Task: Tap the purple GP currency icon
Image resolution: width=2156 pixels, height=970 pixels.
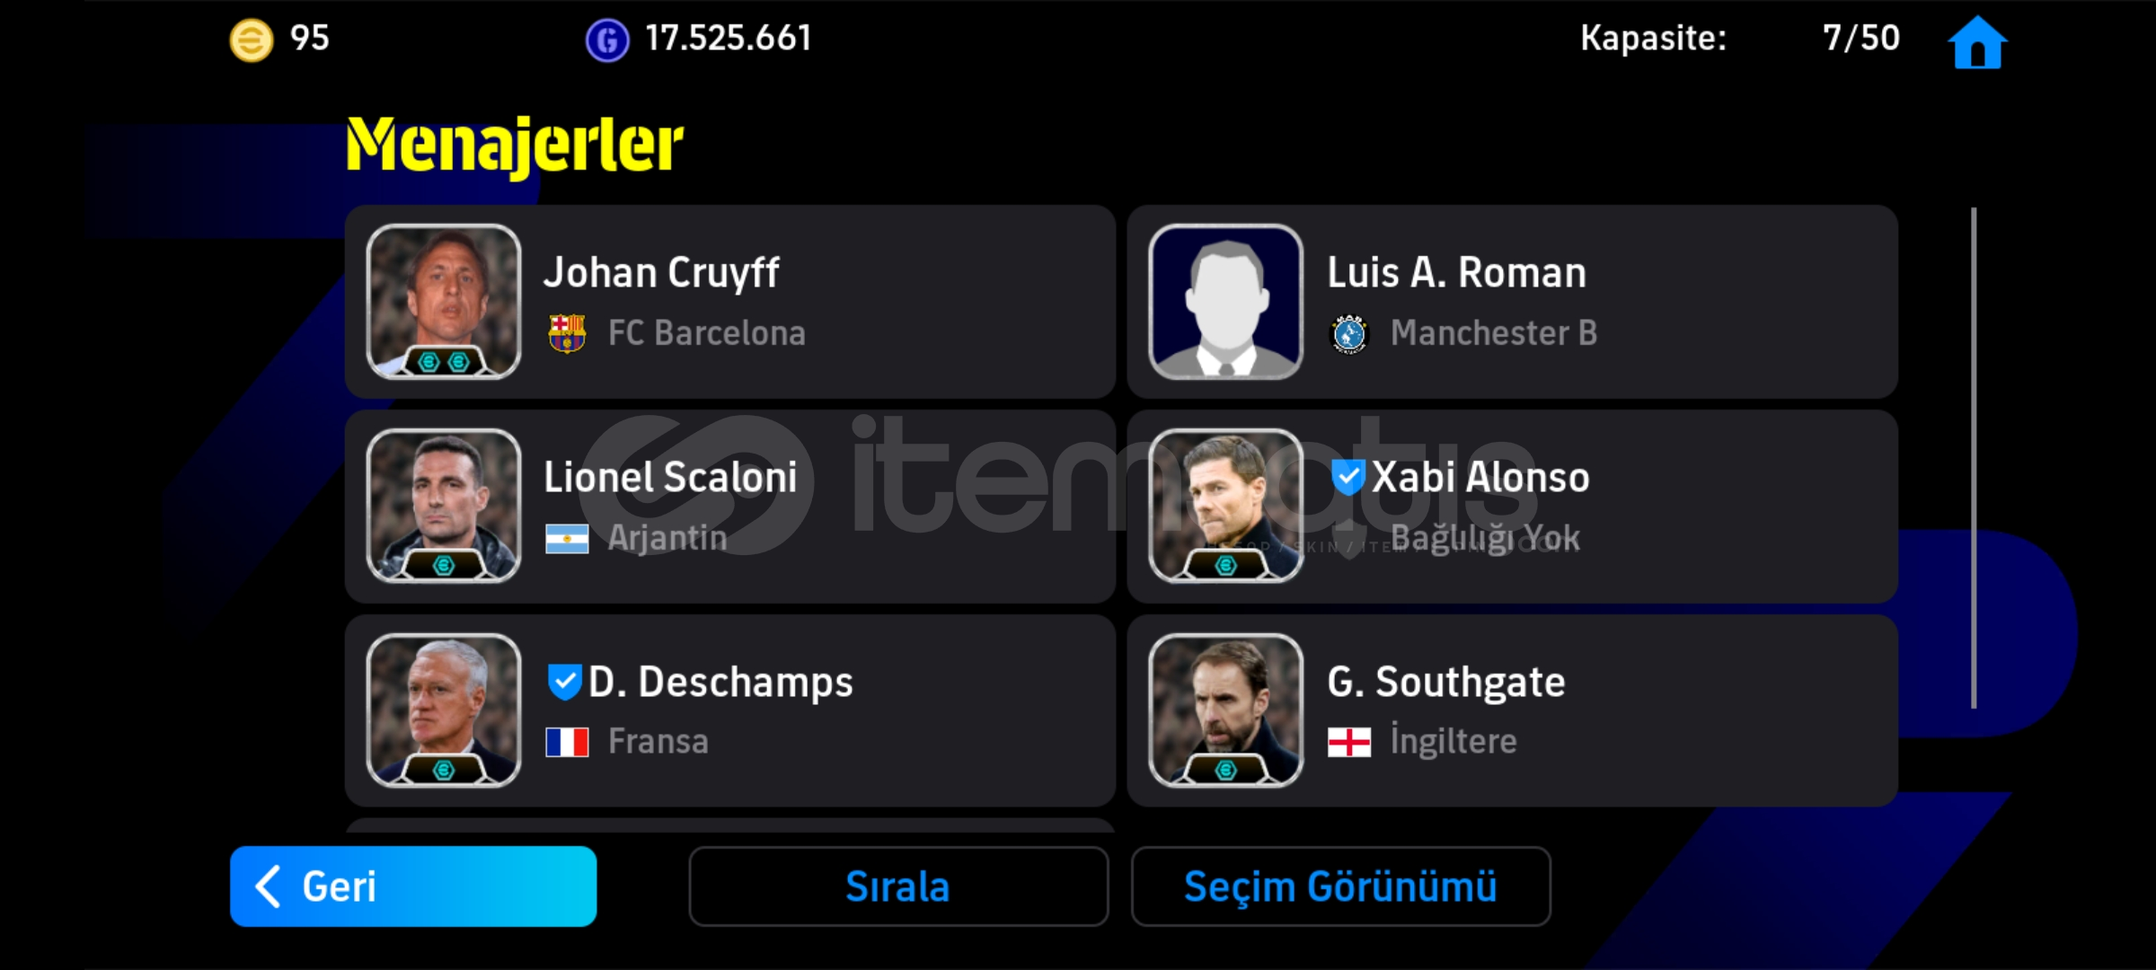Action: tap(607, 40)
